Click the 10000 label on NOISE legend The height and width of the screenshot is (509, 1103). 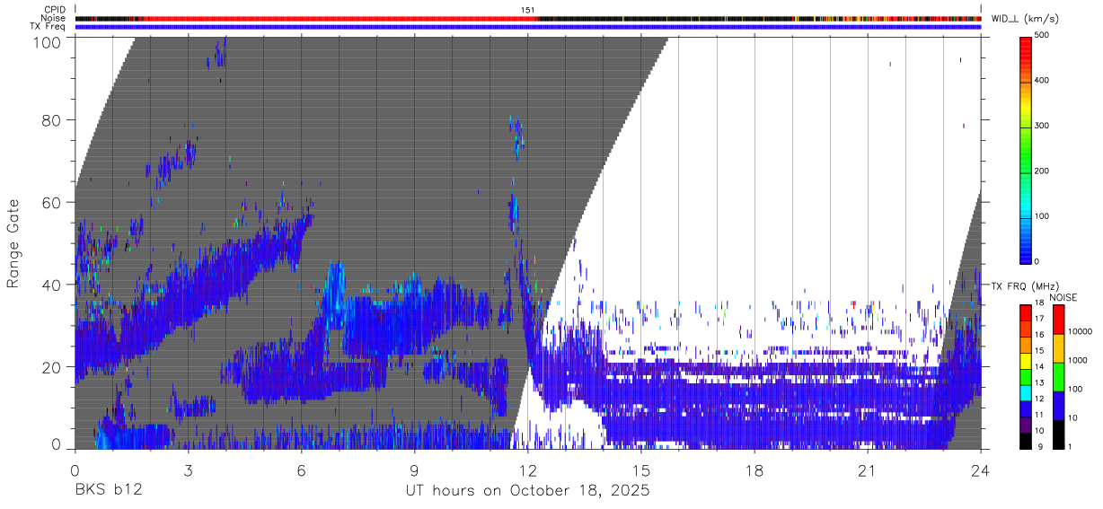click(x=1081, y=331)
